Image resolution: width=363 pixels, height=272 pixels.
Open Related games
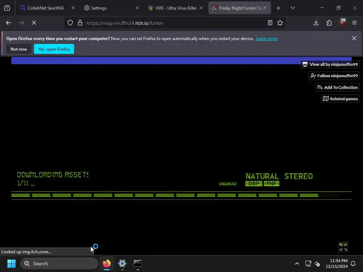click(x=340, y=99)
